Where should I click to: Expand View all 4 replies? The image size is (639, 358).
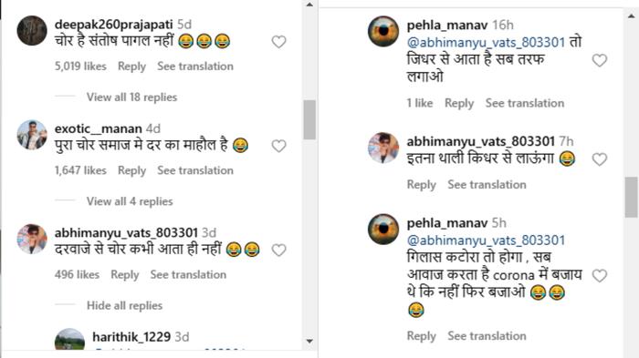(x=130, y=201)
